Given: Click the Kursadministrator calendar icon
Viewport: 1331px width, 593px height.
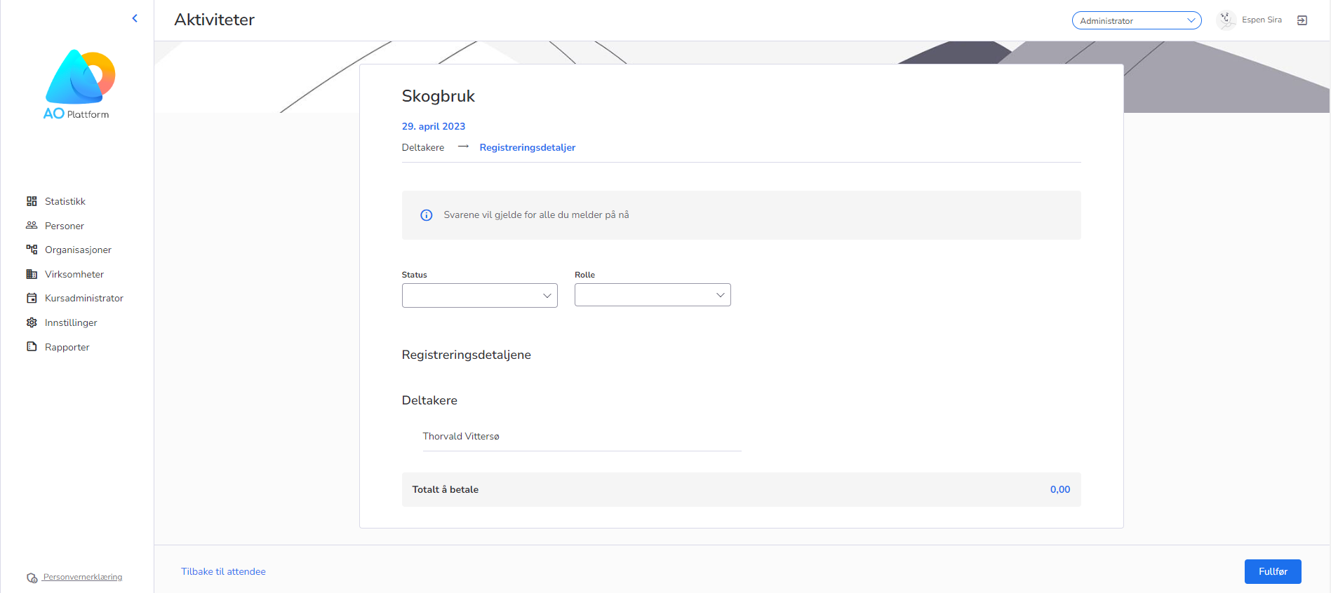Looking at the screenshot, I should tap(32, 298).
